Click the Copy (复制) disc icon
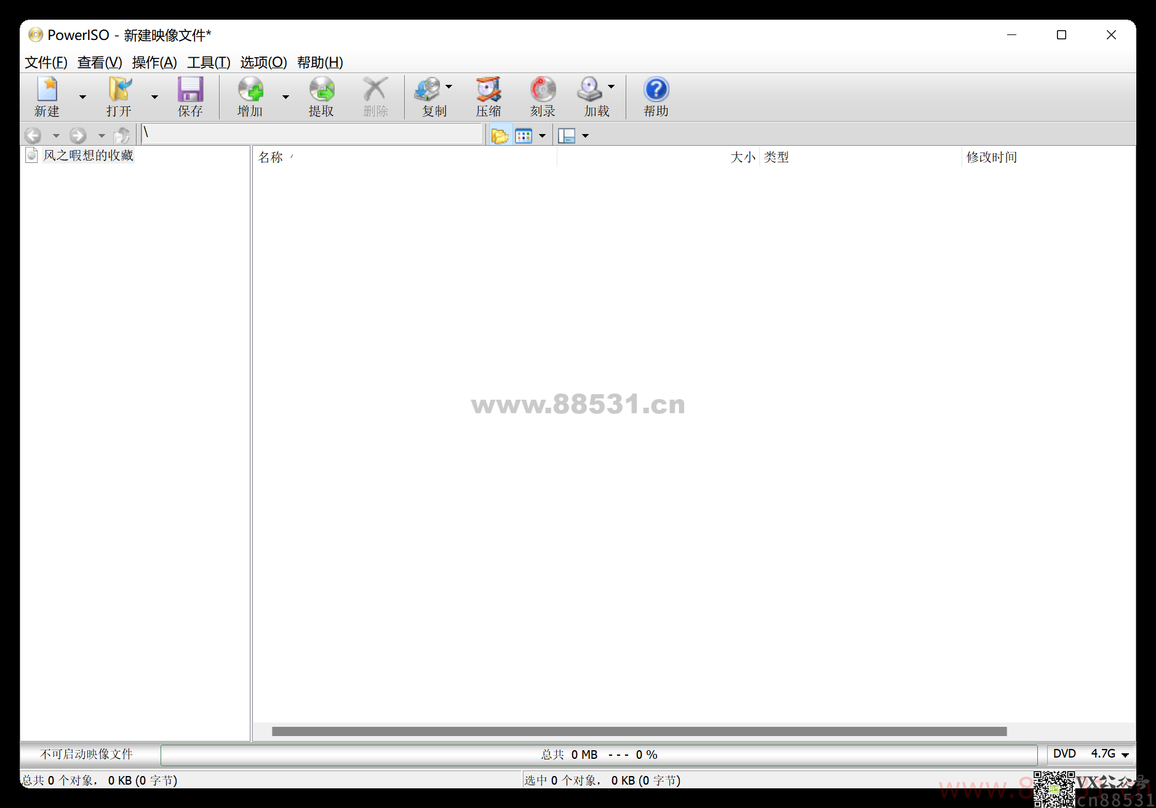This screenshot has width=1156, height=808. tap(428, 90)
